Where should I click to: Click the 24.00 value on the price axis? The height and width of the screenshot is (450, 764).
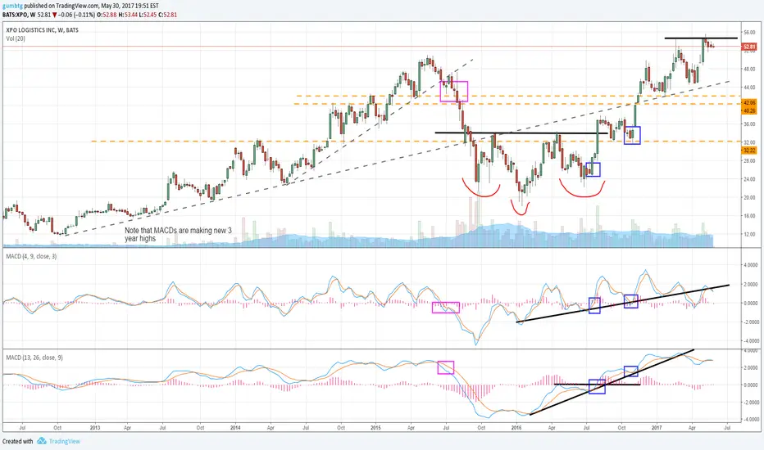tap(749, 179)
